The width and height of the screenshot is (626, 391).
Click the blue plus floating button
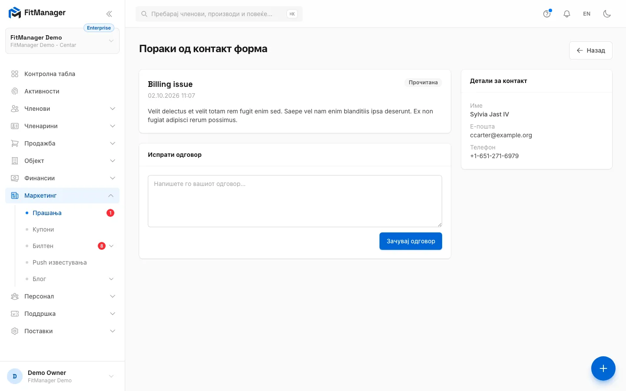[x=603, y=368]
